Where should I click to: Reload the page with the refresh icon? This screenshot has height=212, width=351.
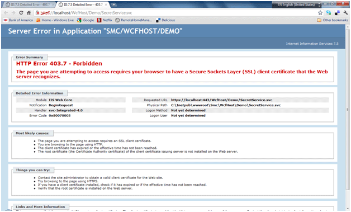21,13
